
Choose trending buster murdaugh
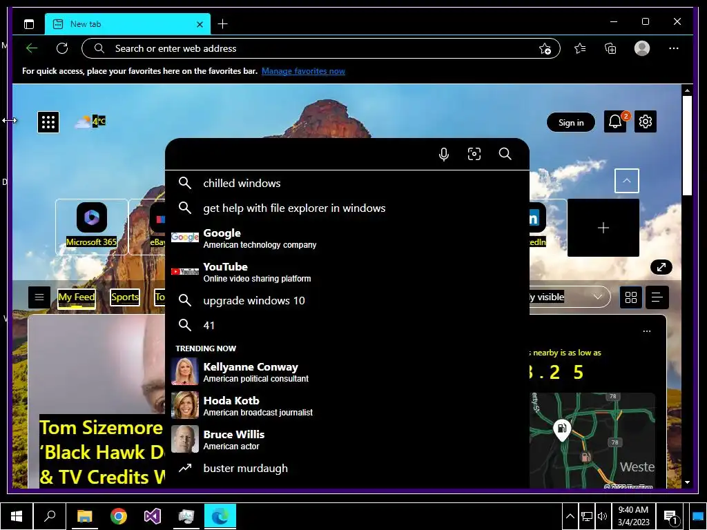pos(347,469)
